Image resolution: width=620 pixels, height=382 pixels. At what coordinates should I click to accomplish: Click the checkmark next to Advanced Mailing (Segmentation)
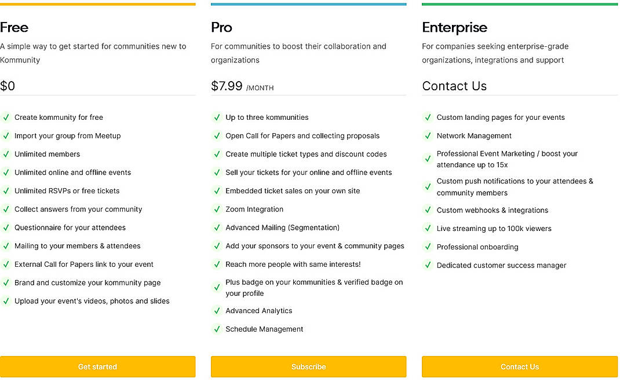pos(216,227)
